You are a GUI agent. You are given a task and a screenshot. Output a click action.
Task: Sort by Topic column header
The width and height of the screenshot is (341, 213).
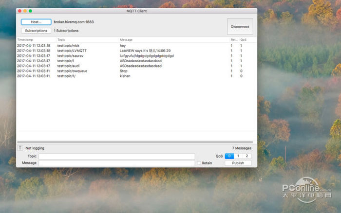(61, 40)
